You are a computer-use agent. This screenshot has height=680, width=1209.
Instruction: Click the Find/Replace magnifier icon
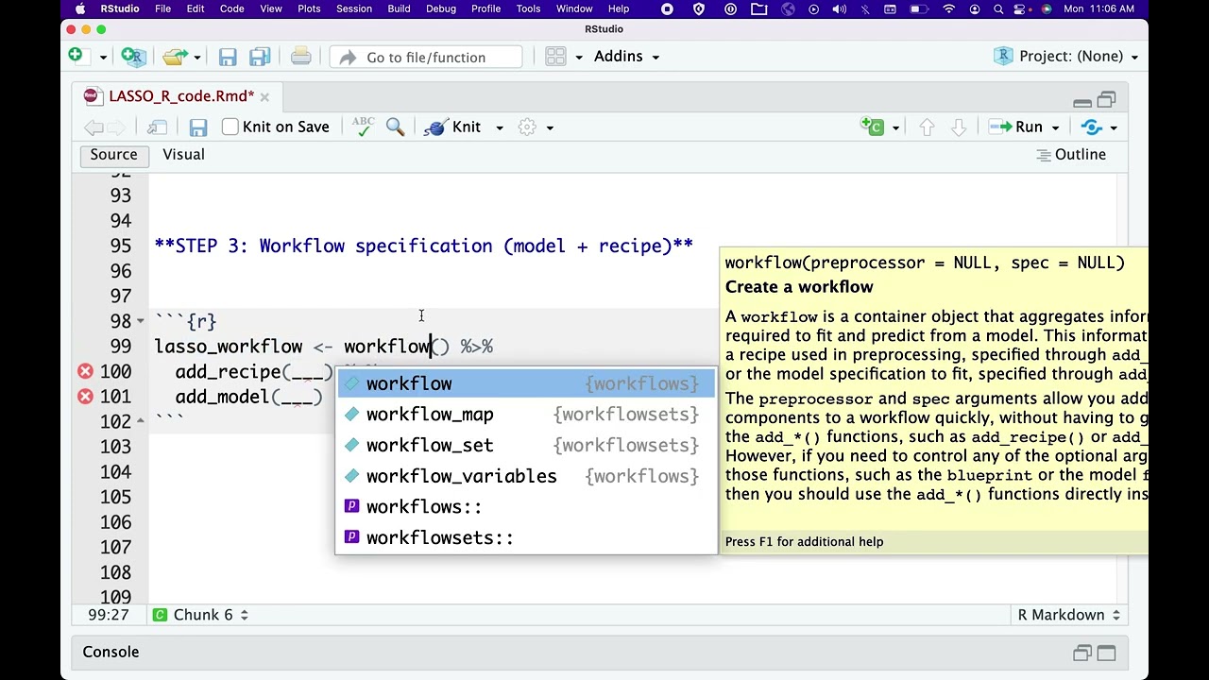395,127
